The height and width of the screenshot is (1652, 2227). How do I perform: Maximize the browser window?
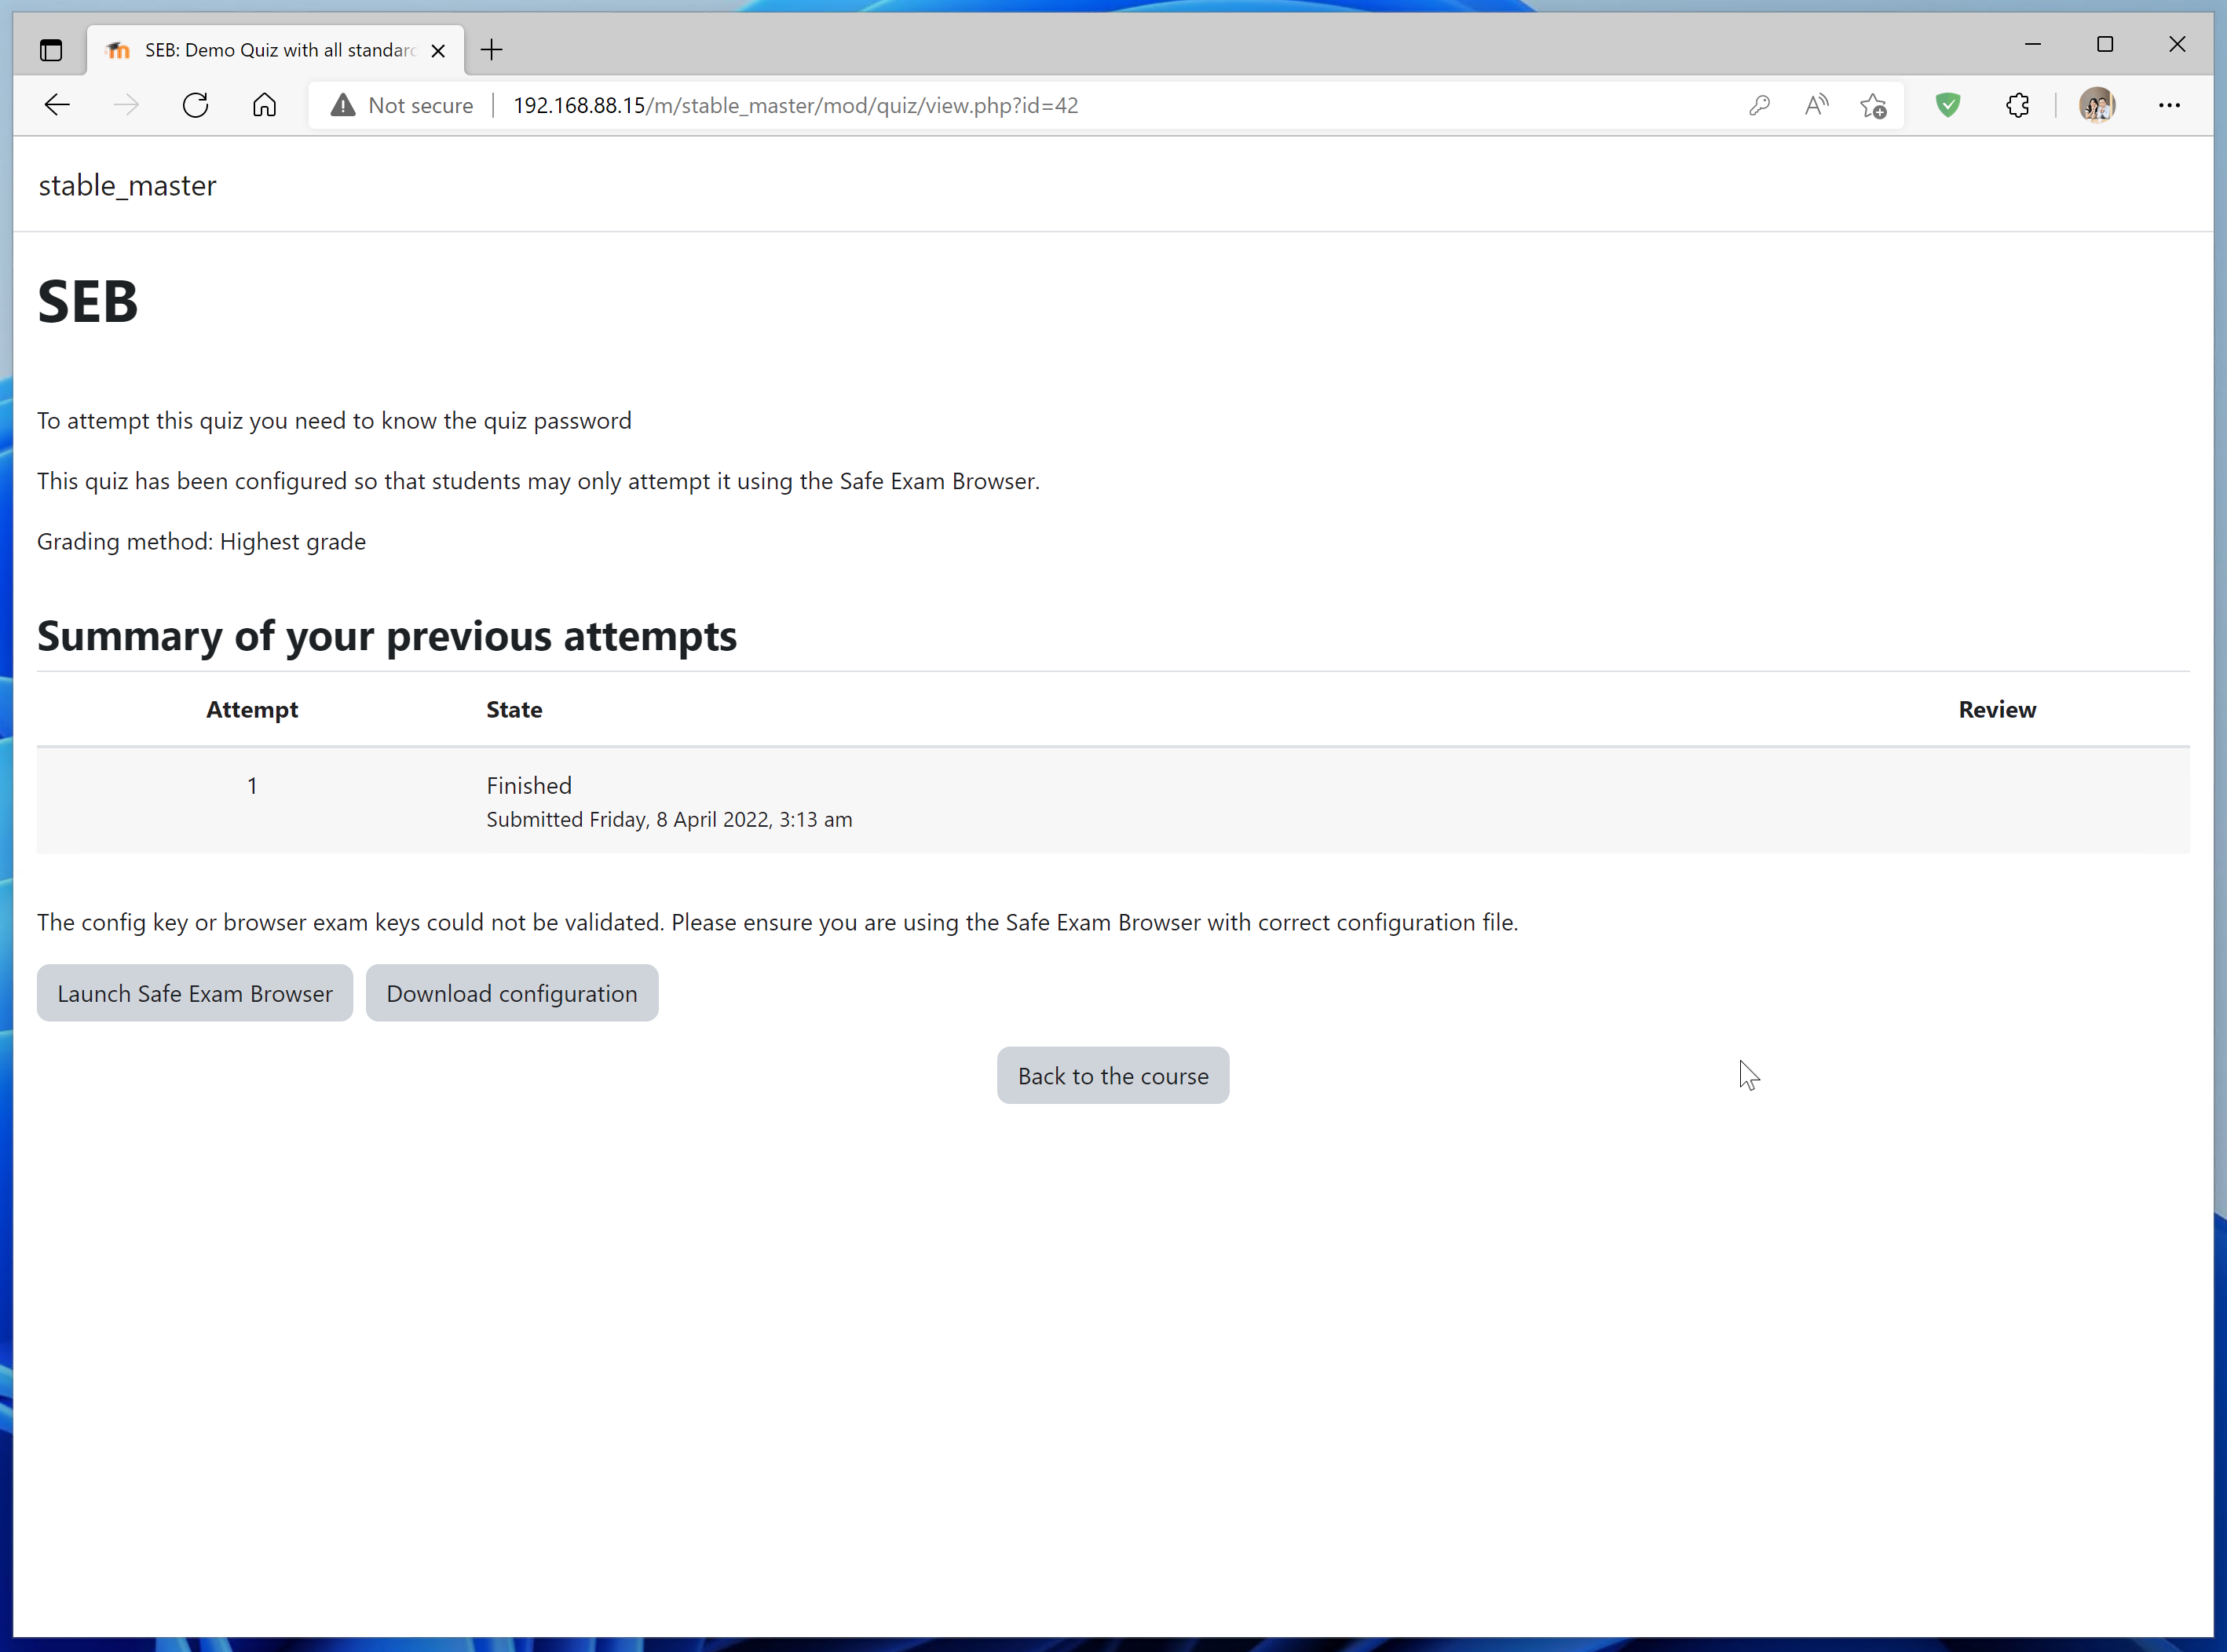coord(2105,44)
